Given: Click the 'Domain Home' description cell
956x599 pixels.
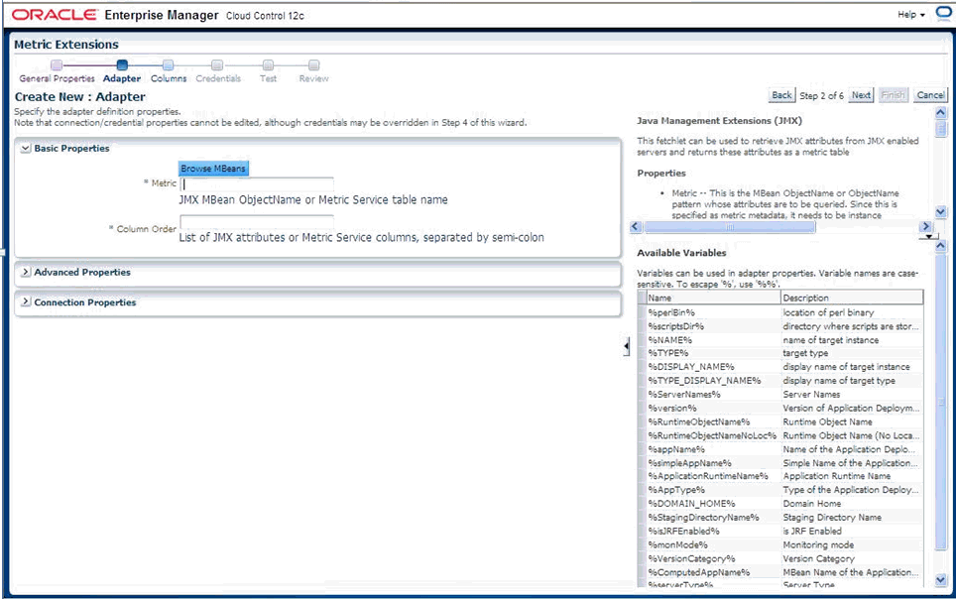Looking at the screenshot, I should 852,503.
